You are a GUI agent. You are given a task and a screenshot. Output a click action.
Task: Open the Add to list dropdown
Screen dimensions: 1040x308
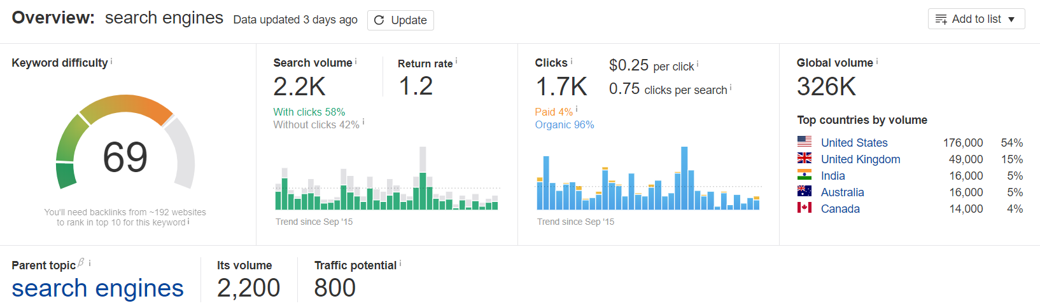pyautogui.click(x=976, y=19)
